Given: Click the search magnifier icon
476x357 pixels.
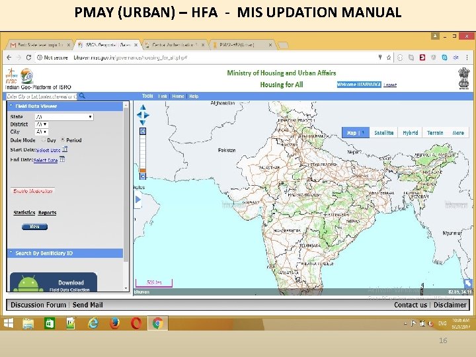Looking at the screenshot, I should coord(82,97).
